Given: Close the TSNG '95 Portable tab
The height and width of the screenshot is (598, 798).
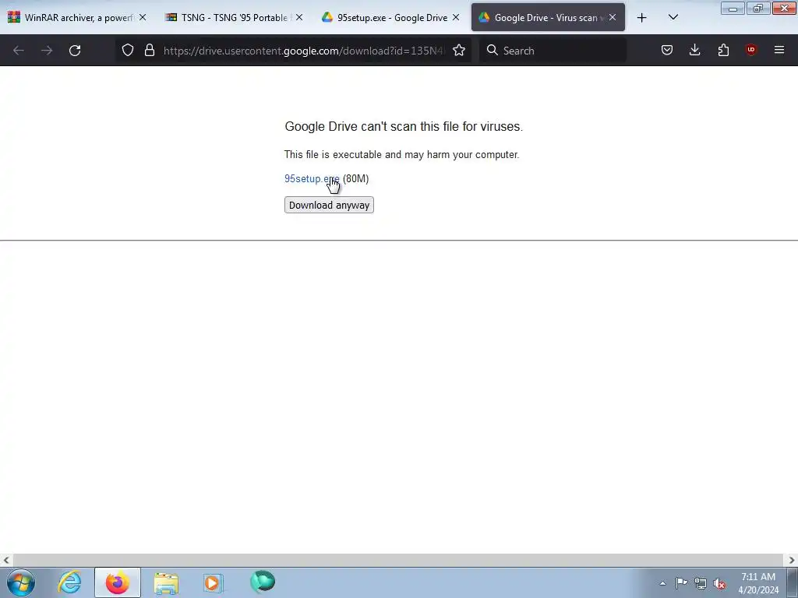Looking at the screenshot, I should pyautogui.click(x=299, y=17).
